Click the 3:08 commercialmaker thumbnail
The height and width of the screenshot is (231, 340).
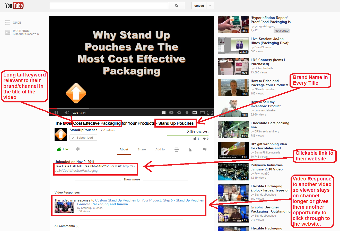(233, 109)
